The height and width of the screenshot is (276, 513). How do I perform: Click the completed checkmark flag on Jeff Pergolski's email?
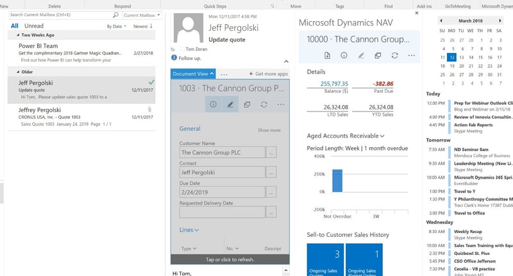point(151,82)
